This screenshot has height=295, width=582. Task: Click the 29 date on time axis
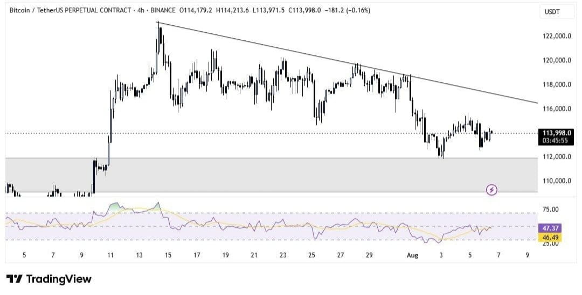[x=369, y=255]
